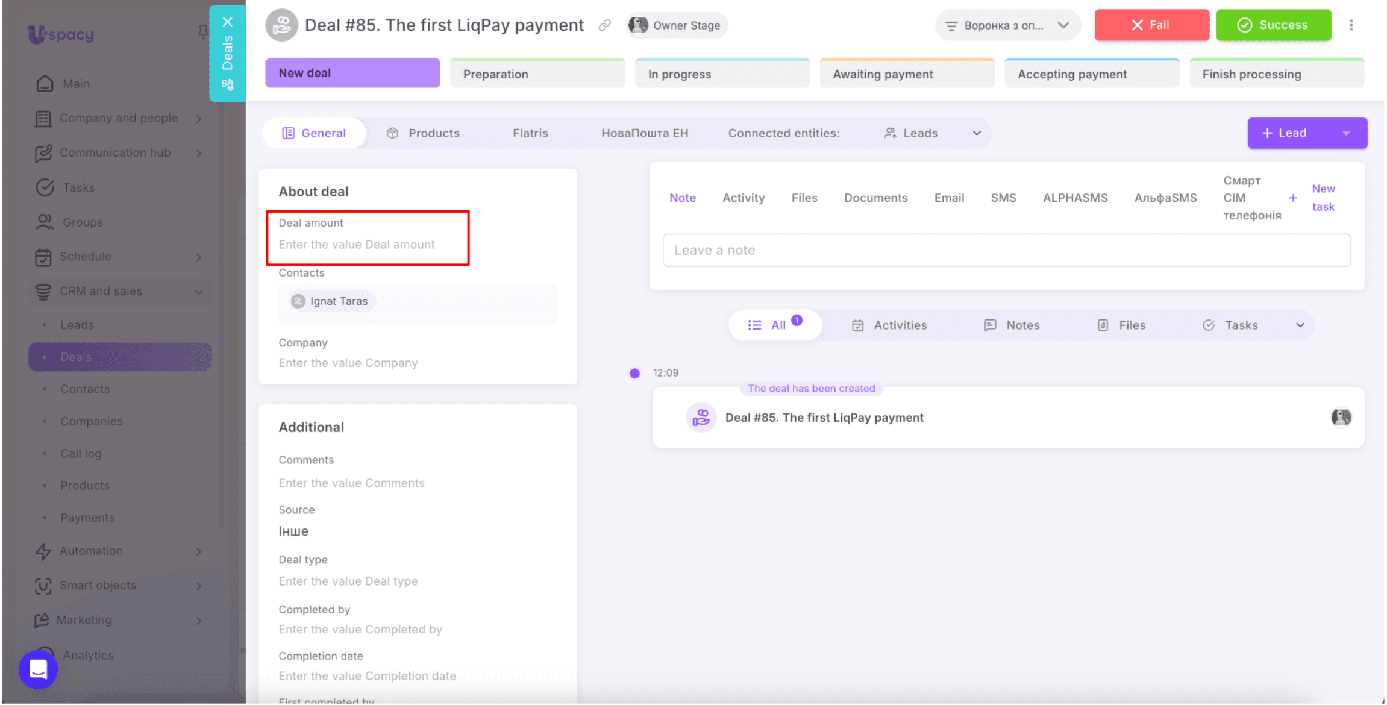Move deal to In progress stage
The width and height of the screenshot is (1387, 705).
pos(722,74)
